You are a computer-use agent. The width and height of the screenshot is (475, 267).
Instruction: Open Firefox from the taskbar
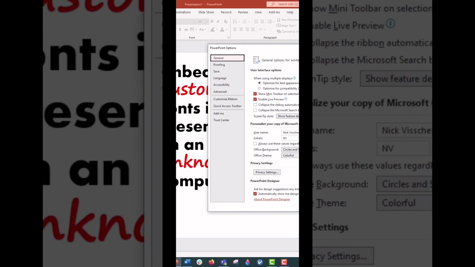point(211,262)
